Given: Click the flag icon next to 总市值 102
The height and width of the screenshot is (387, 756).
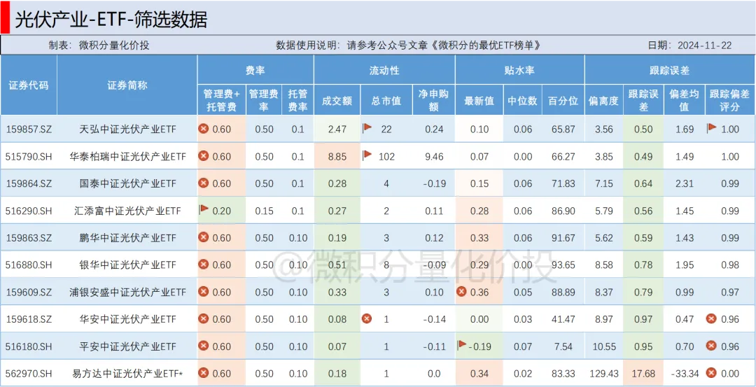Looking at the screenshot, I should click(367, 155).
